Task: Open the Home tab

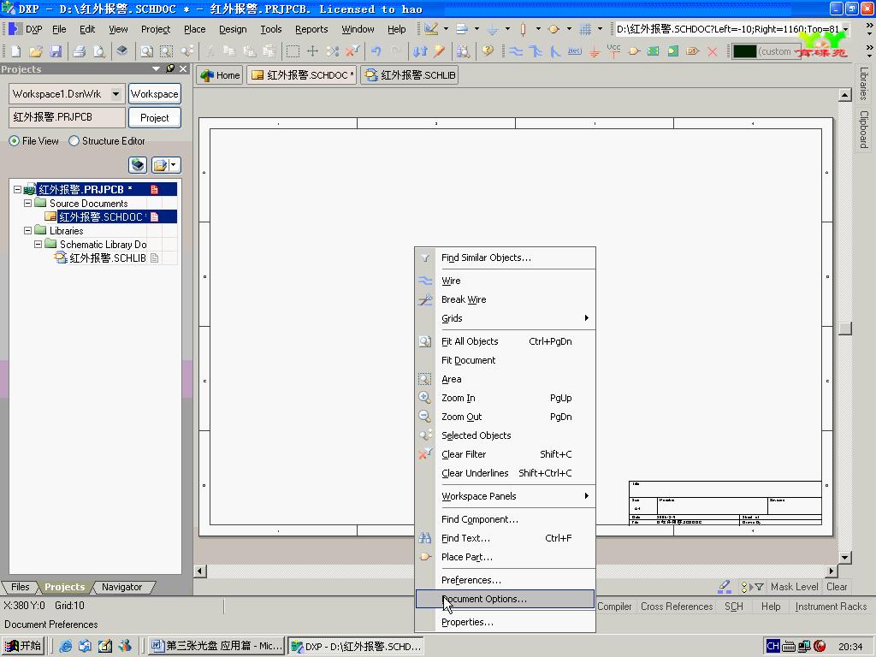Action: pos(220,75)
